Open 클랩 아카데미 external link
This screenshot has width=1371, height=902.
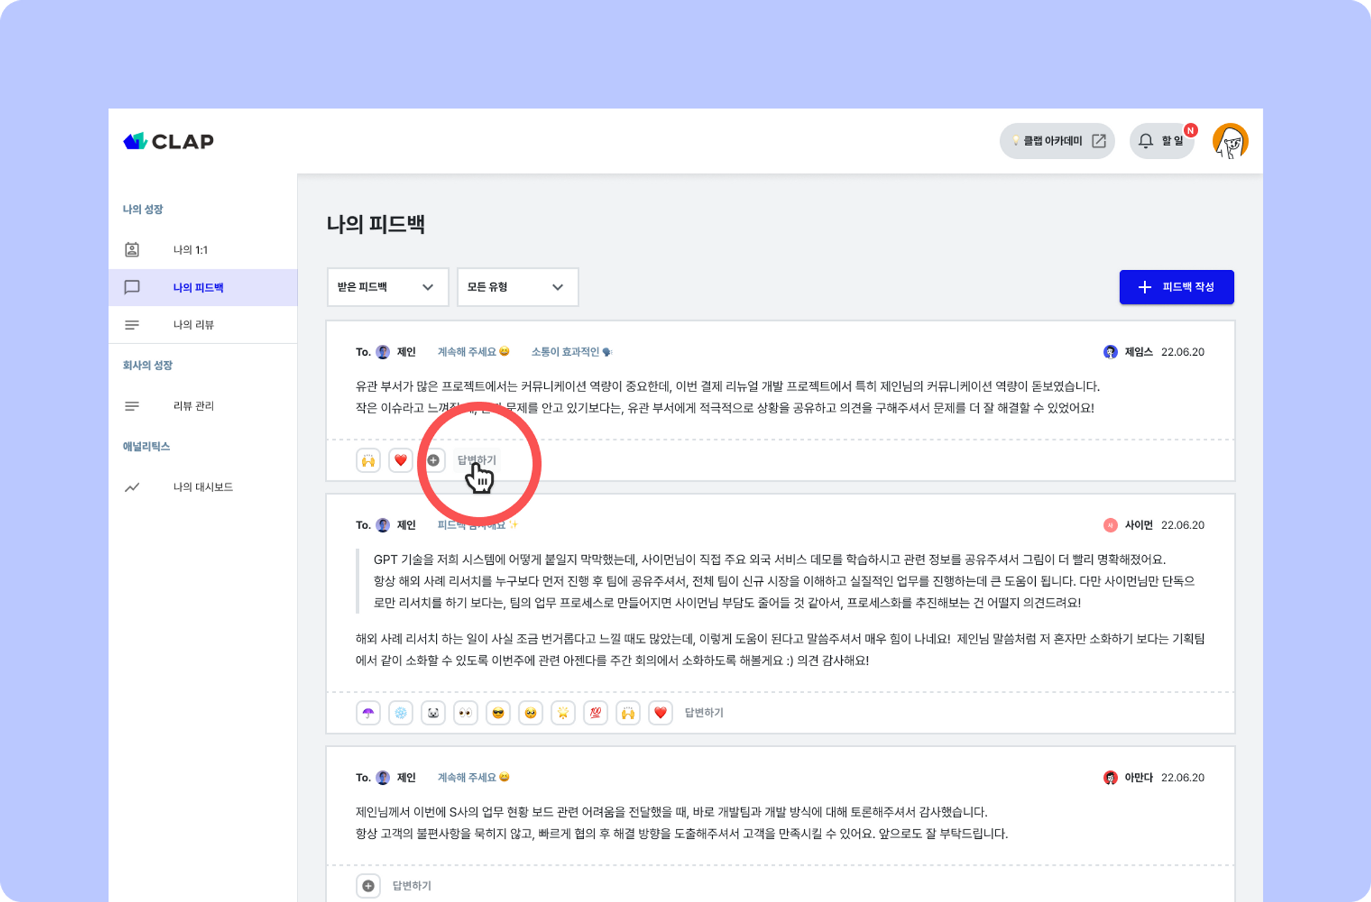click(x=1057, y=141)
